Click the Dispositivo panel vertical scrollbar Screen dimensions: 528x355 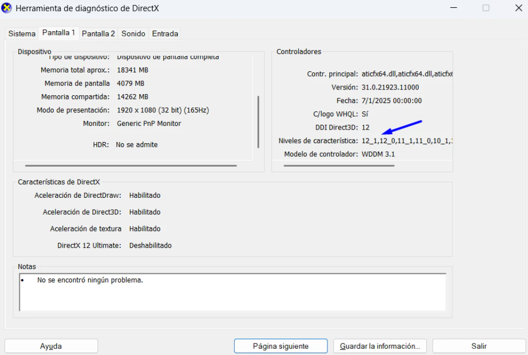[259, 121]
